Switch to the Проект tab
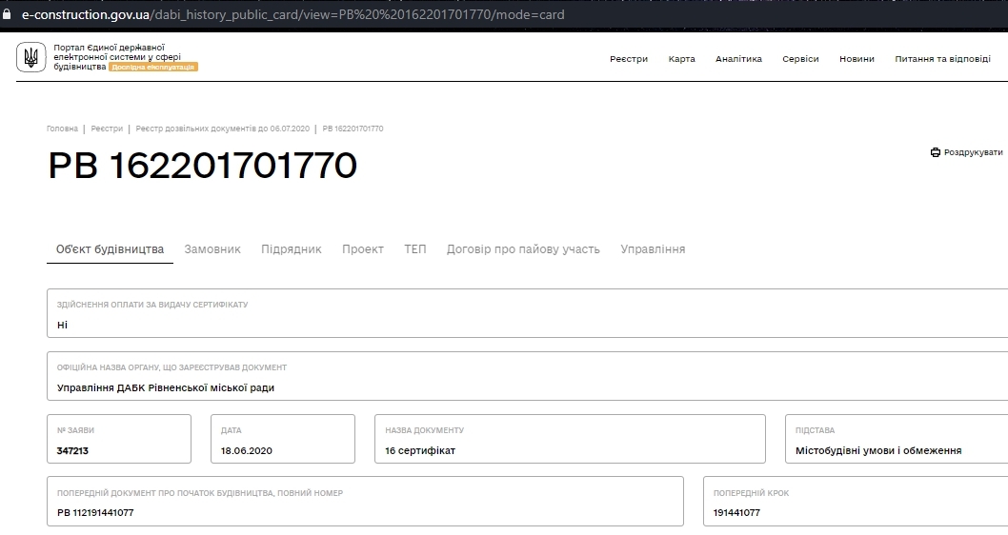The image size is (1008, 535). pos(363,249)
